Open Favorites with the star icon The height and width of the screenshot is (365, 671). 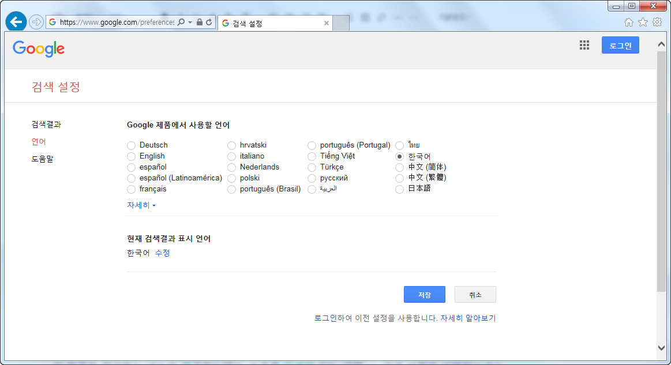point(643,22)
